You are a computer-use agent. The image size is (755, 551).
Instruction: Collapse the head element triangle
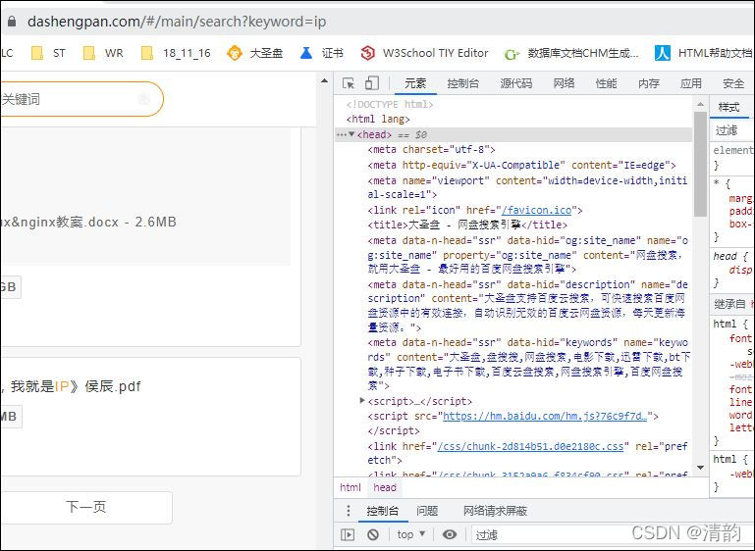point(351,134)
